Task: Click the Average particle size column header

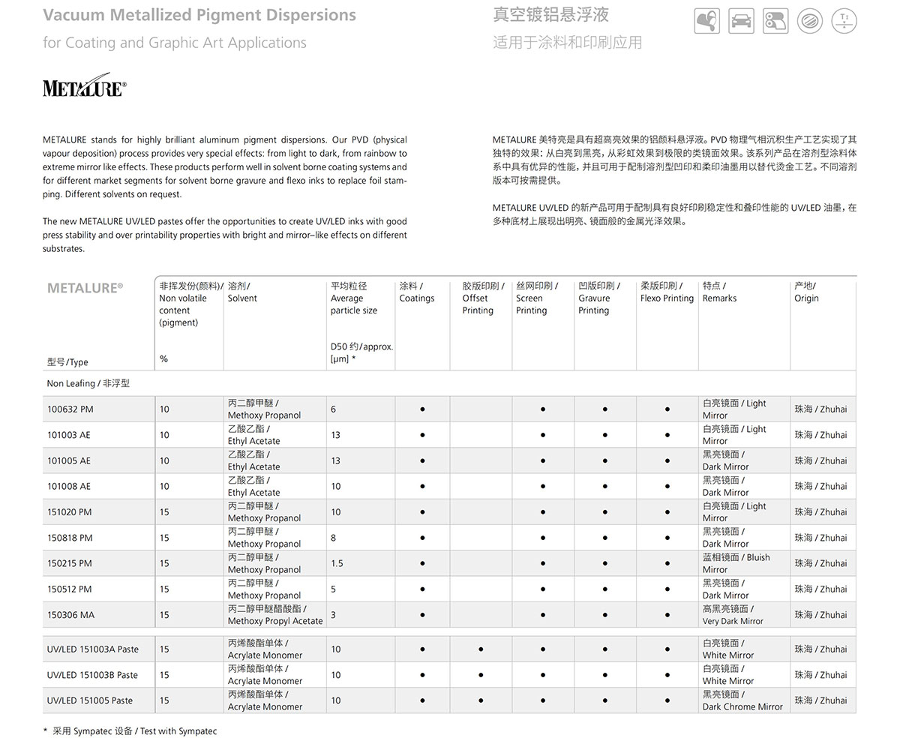Action: tap(353, 298)
